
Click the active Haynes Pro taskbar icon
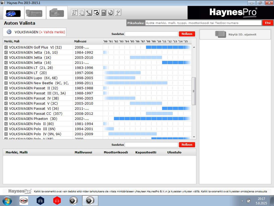pyautogui.click(x=90, y=201)
